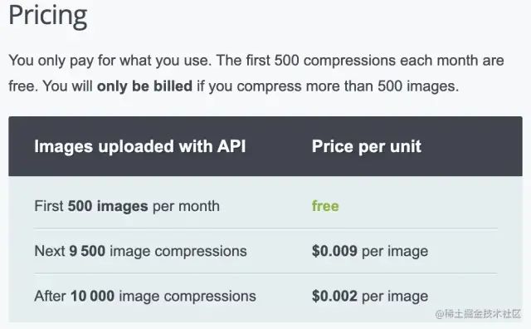
Task: Click the watermark text at bottom right
Action: click(478, 314)
